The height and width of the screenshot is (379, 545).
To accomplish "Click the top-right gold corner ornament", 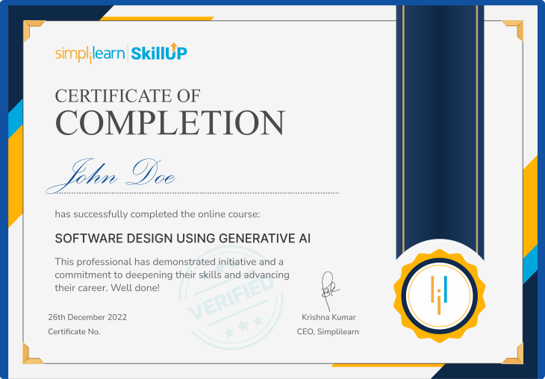I will pos(513,31).
